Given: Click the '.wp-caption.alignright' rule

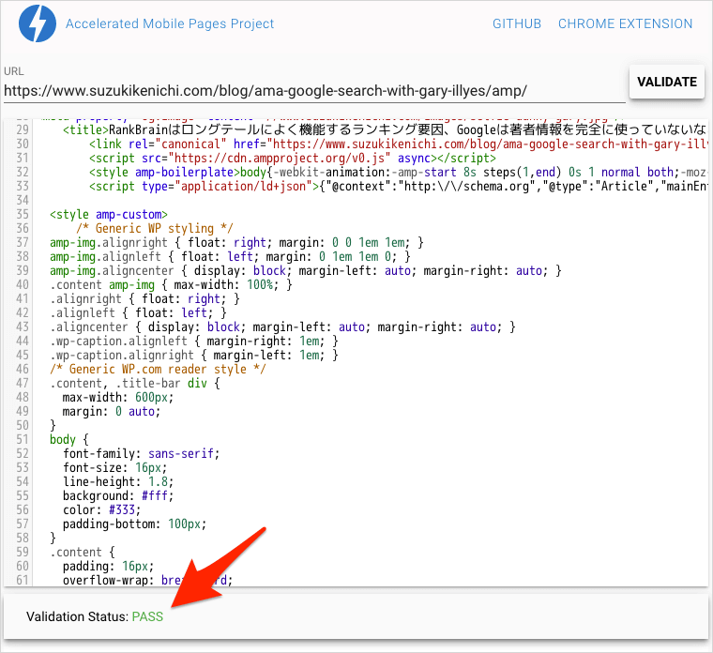Looking at the screenshot, I should (194, 356).
